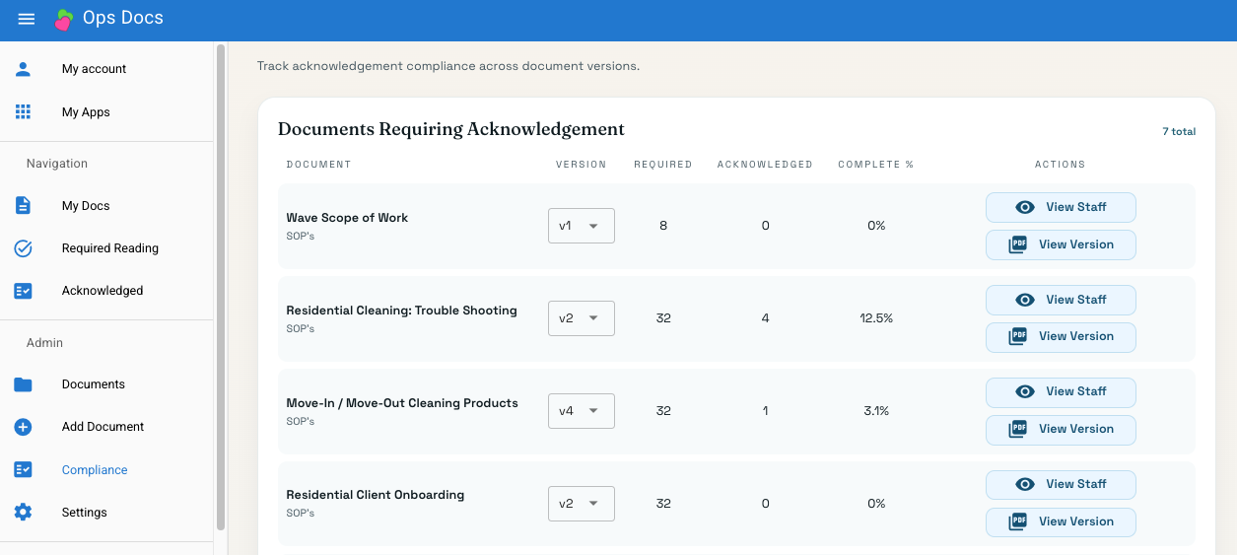Click the Ops Docs title text
The width and height of the screenshot is (1237, 555).
click(123, 19)
